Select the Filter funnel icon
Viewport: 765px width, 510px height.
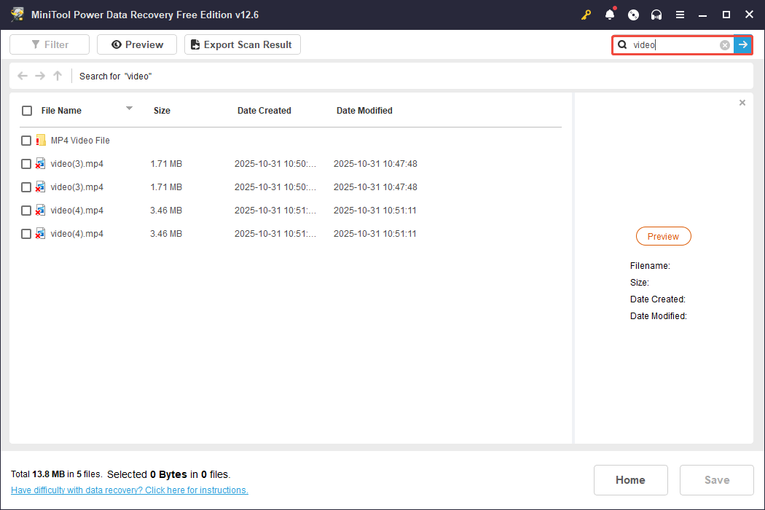point(34,44)
